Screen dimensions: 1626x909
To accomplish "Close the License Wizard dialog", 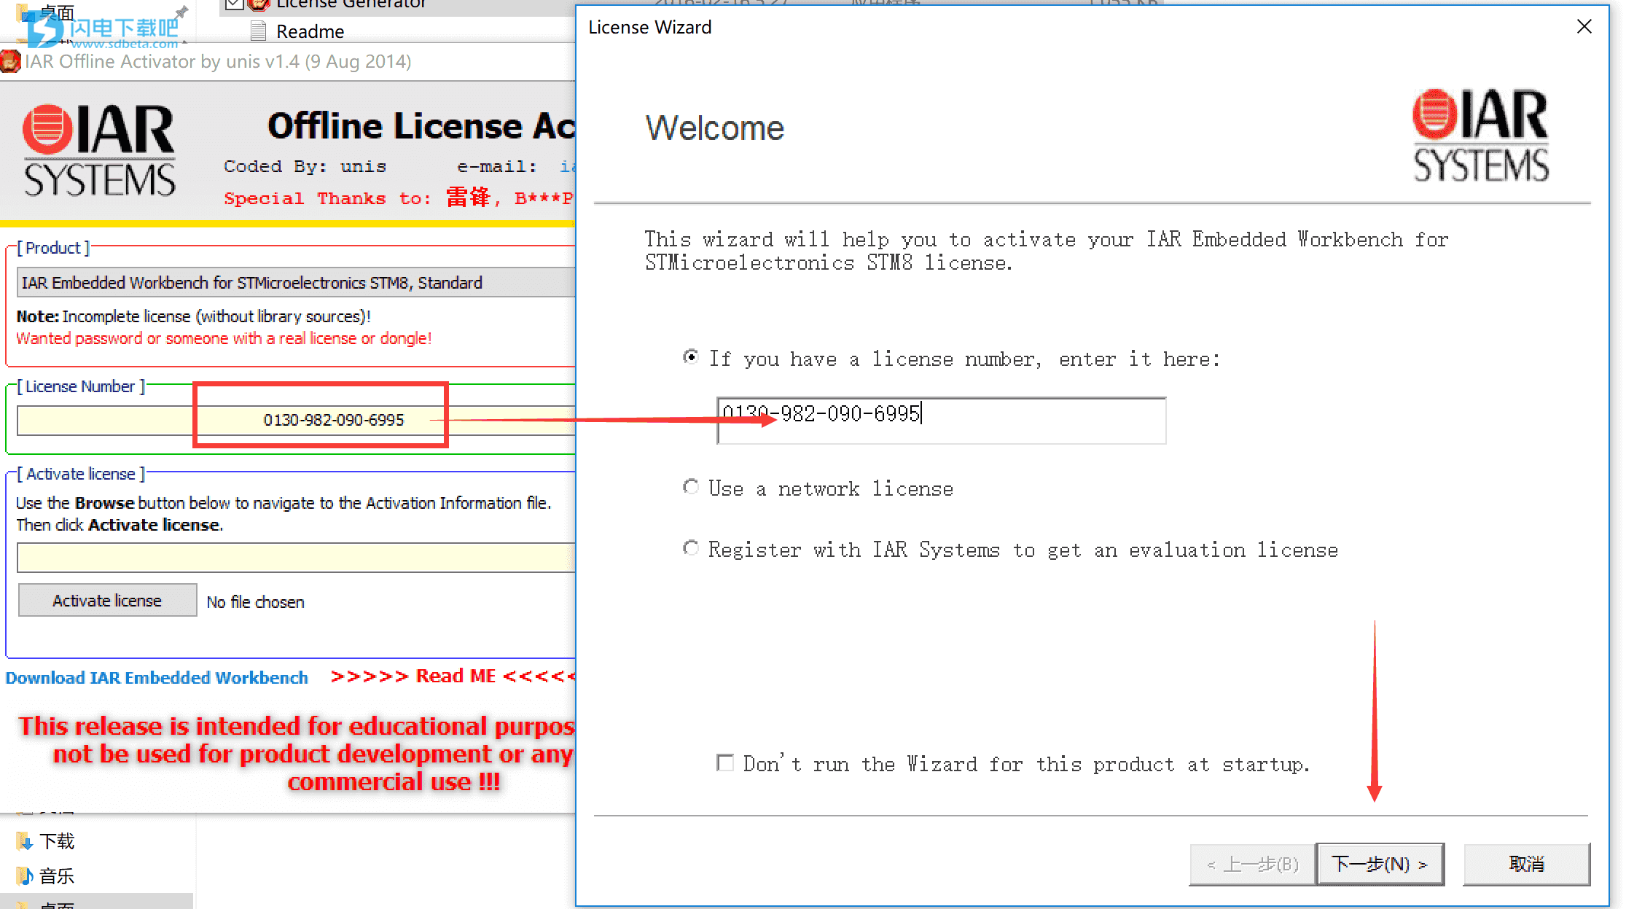I will [x=1584, y=27].
